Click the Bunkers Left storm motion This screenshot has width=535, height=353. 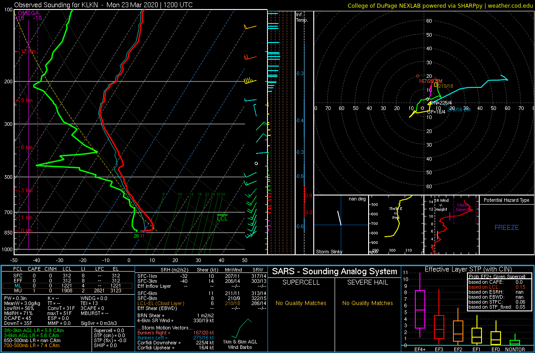176,337
